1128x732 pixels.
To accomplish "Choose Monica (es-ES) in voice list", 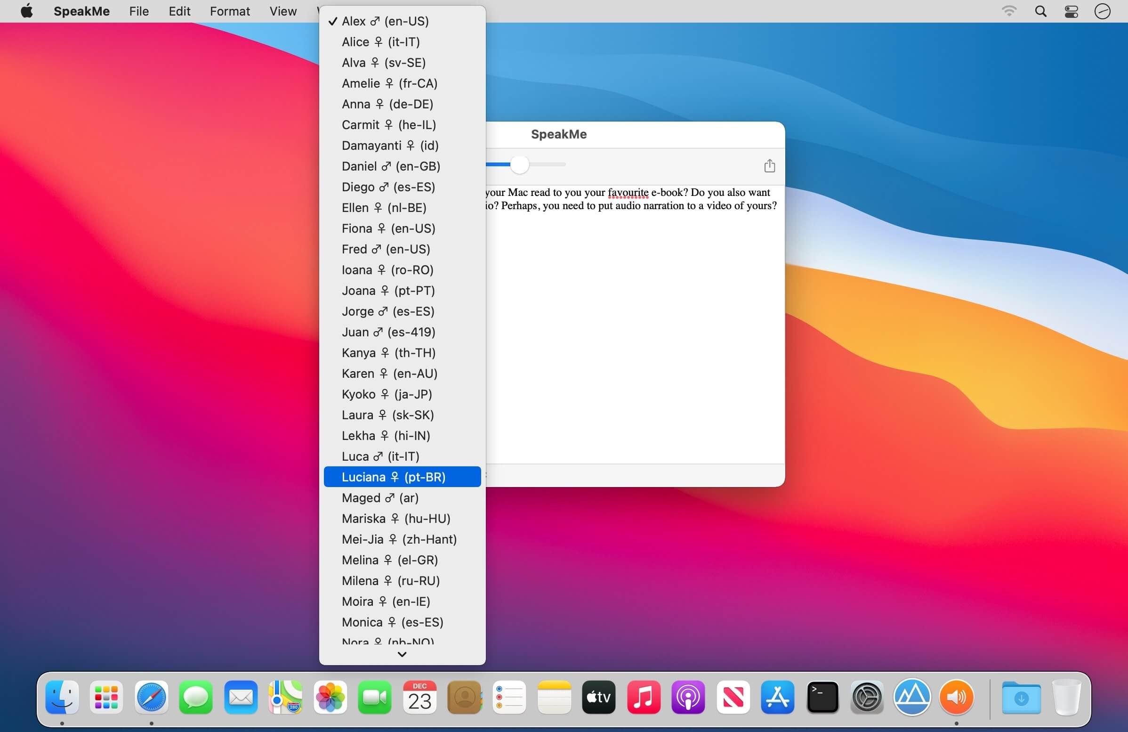I will [x=392, y=623].
